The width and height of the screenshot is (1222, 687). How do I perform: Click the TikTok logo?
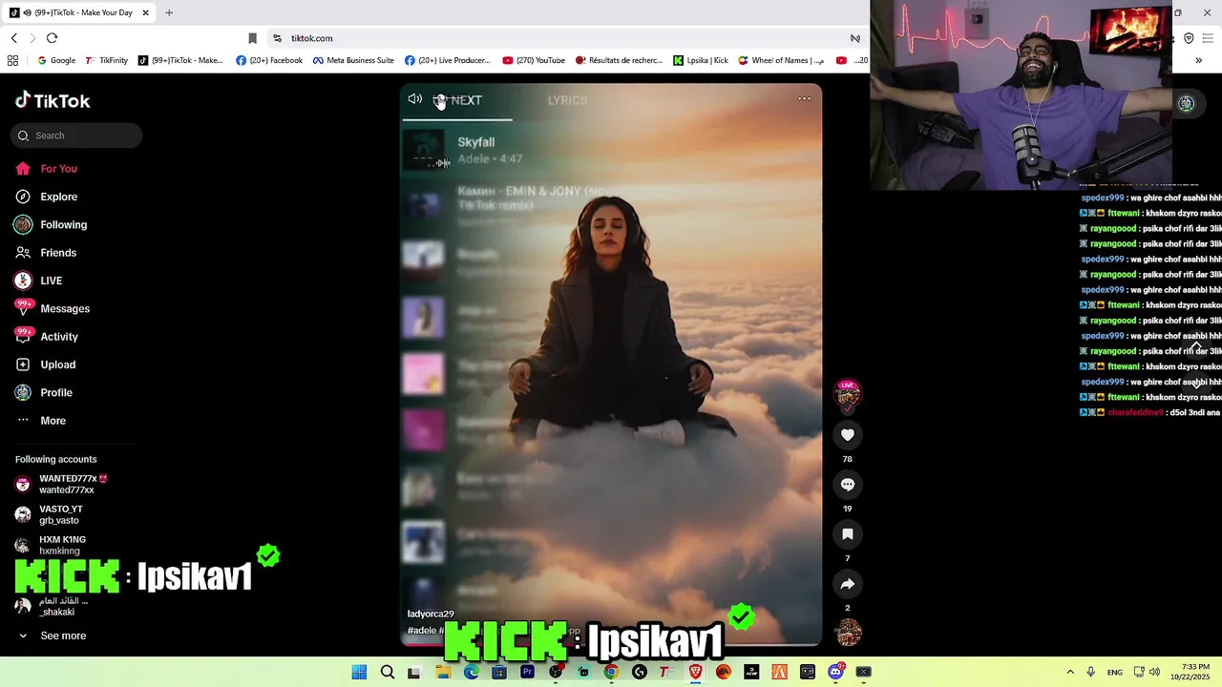click(x=53, y=100)
